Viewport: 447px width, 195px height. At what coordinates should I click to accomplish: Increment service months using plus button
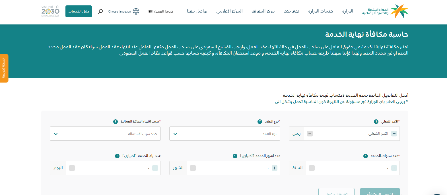point(275,168)
